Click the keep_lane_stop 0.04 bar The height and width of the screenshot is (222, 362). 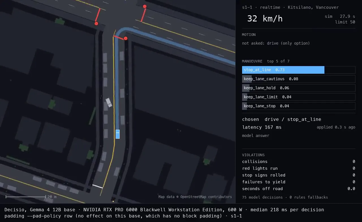point(299,106)
